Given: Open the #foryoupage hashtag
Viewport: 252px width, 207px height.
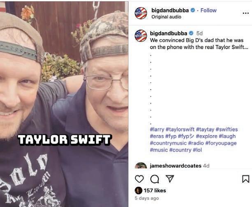Looking at the screenshot, I should tap(221, 143).
